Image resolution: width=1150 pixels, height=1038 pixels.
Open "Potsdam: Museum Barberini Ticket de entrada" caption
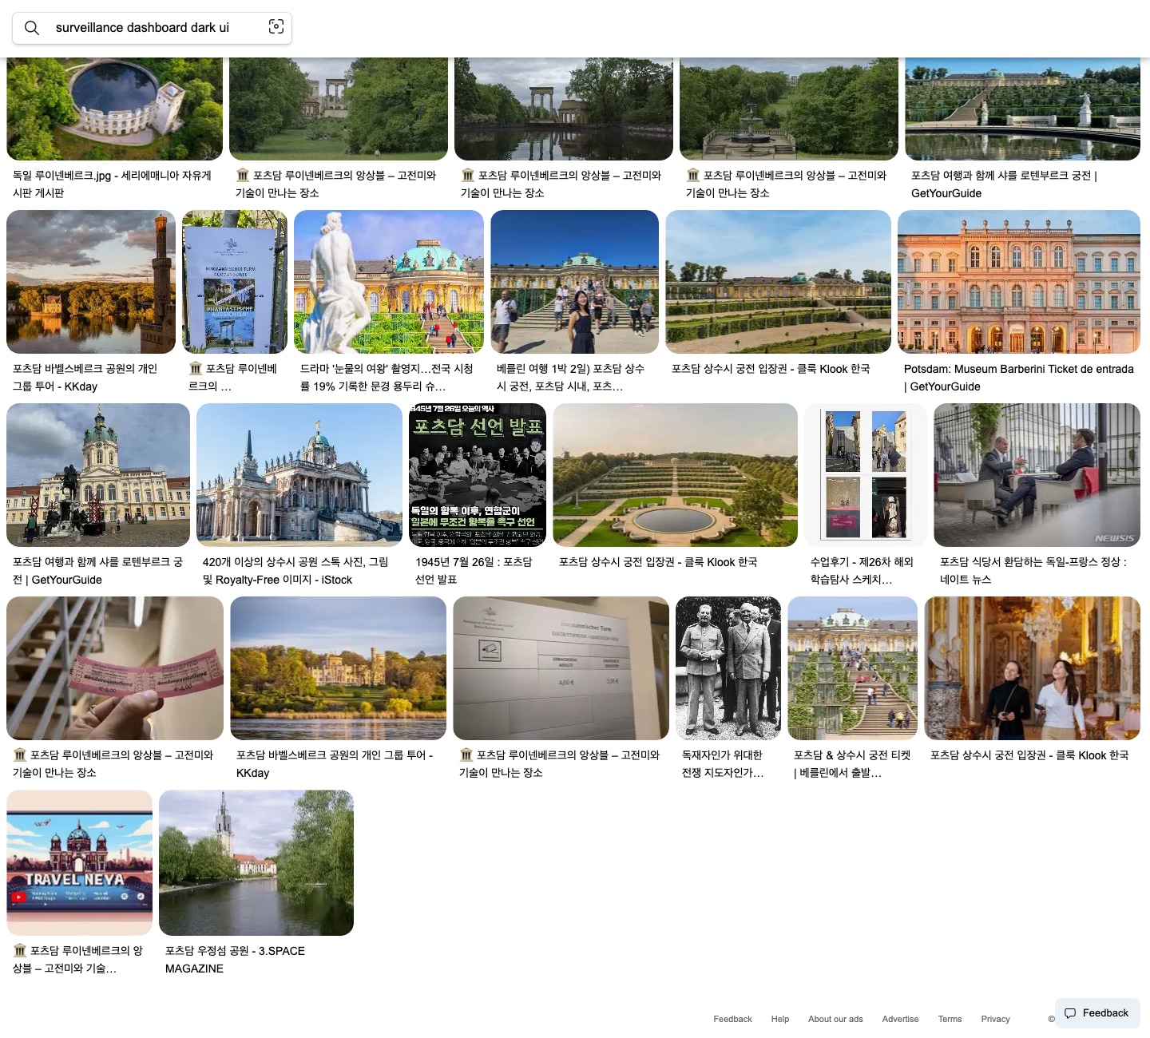[x=1019, y=378]
